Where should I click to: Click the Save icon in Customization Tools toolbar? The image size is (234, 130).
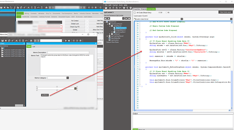[x=106, y=8]
